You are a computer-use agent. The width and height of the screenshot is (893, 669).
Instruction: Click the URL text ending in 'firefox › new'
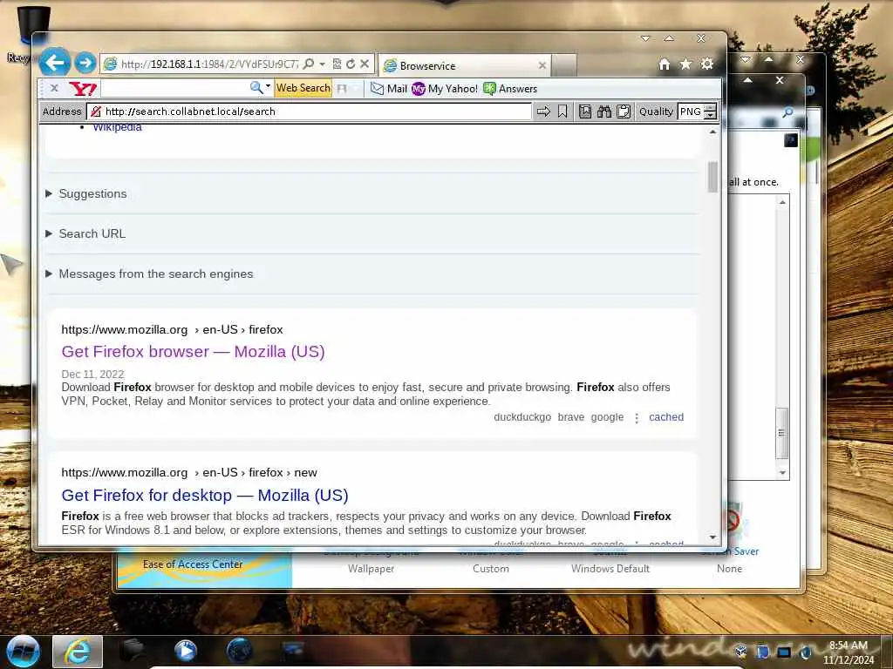[189, 472]
